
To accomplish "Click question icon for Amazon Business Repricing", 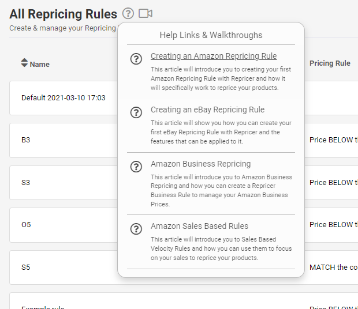I will [x=136, y=167].
